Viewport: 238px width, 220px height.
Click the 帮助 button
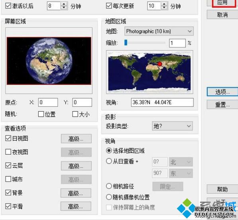click(222, 189)
